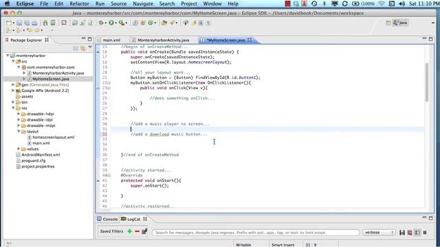
Task: Click the Search flashlight toolbar icon
Action: point(172,23)
